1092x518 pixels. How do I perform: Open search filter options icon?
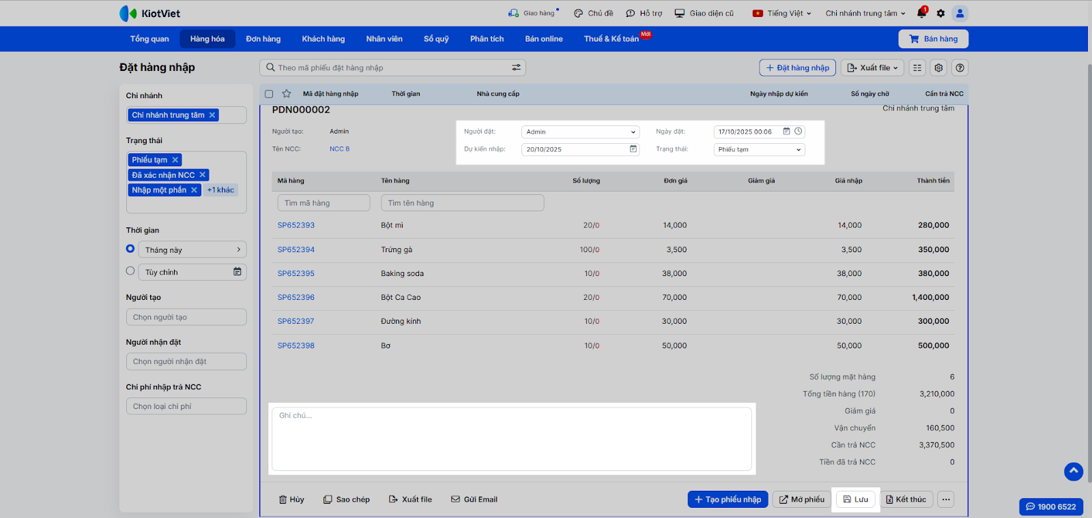click(516, 67)
